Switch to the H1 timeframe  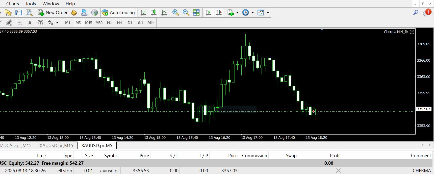[109, 23]
